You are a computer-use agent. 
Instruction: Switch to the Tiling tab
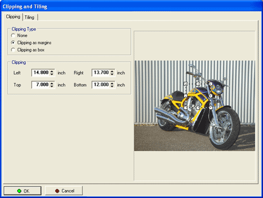(x=29, y=17)
